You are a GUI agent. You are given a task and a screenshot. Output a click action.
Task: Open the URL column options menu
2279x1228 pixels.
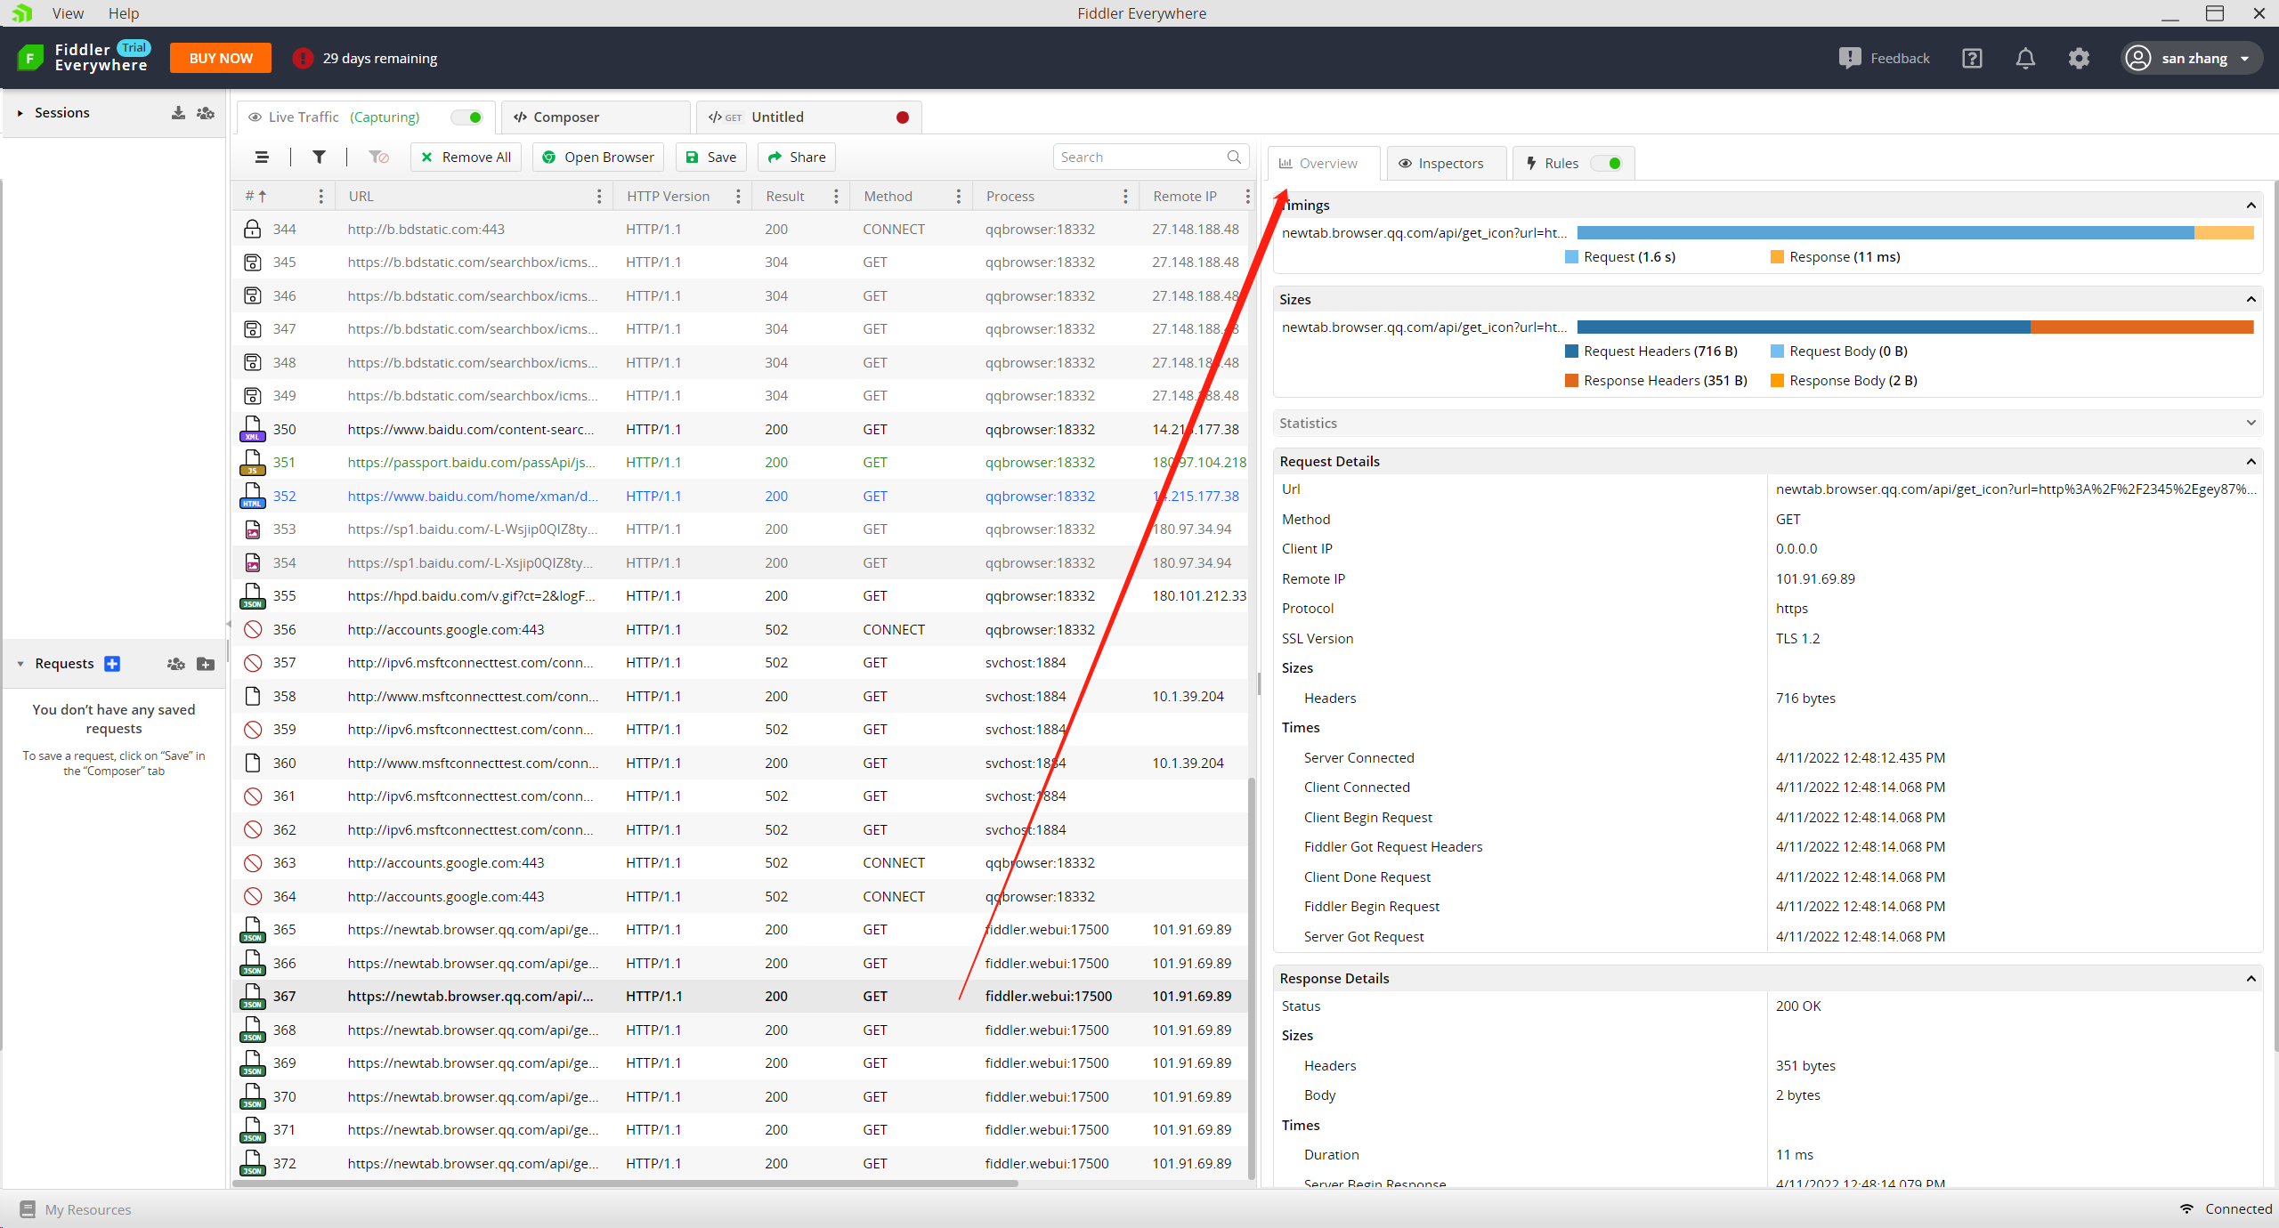pos(599,197)
